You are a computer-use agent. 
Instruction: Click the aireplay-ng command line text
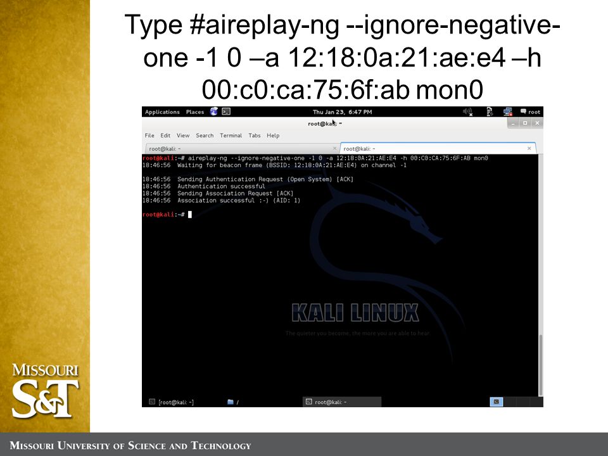338,158
